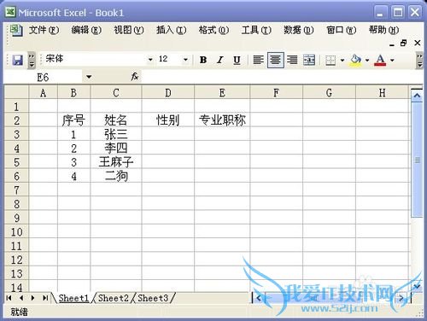Close the workbook document window

(418, 44)
